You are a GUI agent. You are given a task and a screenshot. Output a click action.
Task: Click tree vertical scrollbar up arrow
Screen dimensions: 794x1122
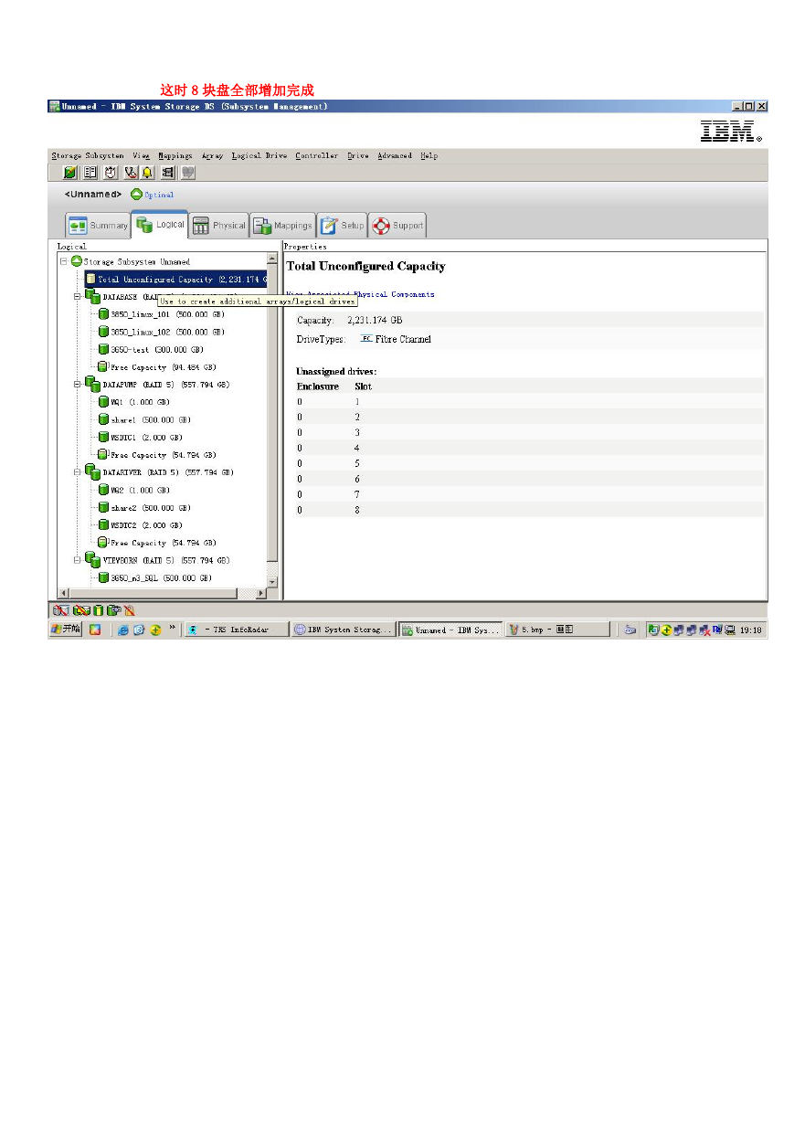coord(271,259)
